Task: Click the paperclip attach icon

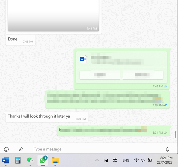Action: pos(21,149)
